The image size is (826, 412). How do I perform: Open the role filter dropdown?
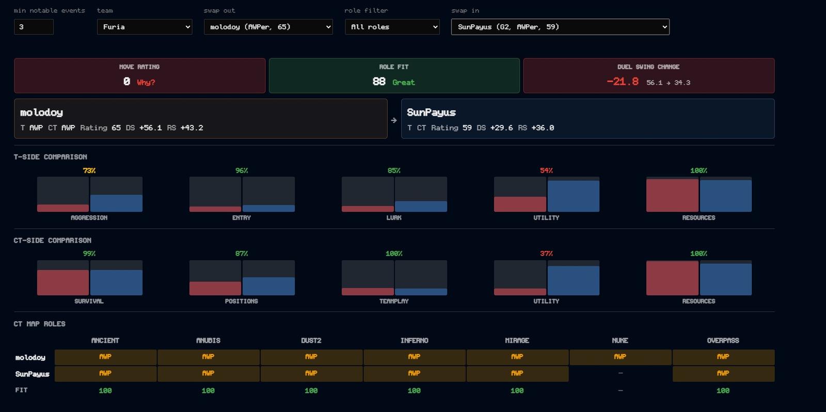[x=392, y=27]
